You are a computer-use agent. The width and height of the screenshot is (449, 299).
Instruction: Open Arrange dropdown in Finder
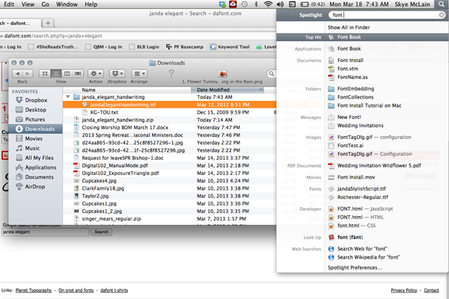click(x=139, y=73)
